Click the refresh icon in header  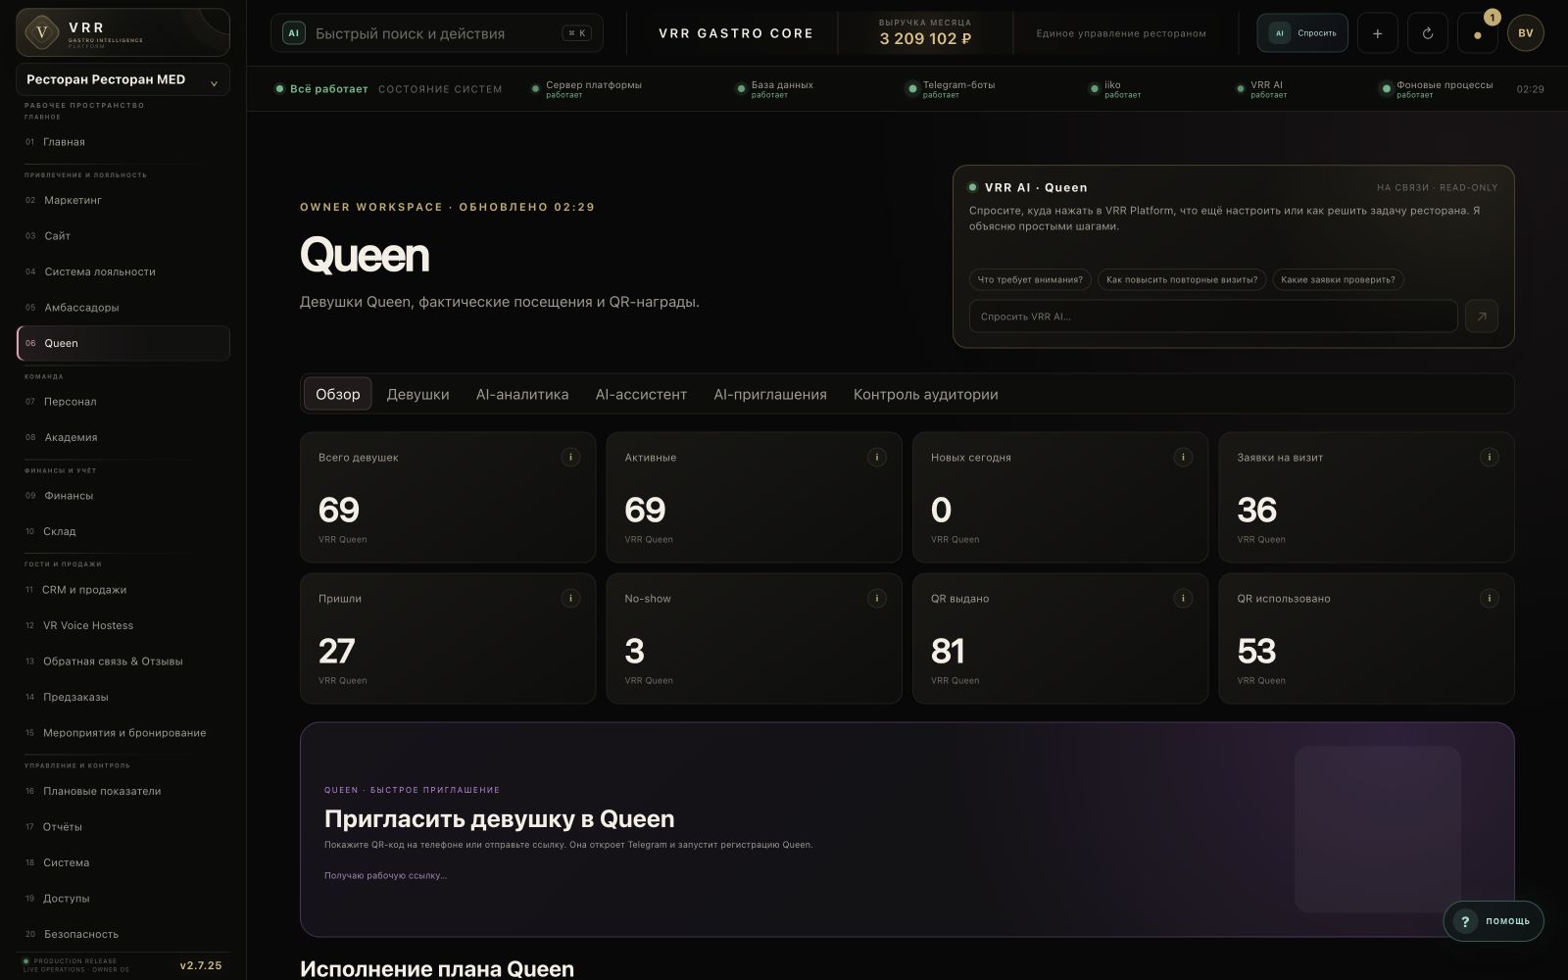(1427, 33)
